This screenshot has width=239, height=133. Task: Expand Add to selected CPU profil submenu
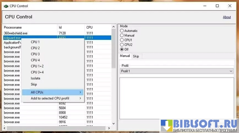pyautogui.click(x=53, y=98)
